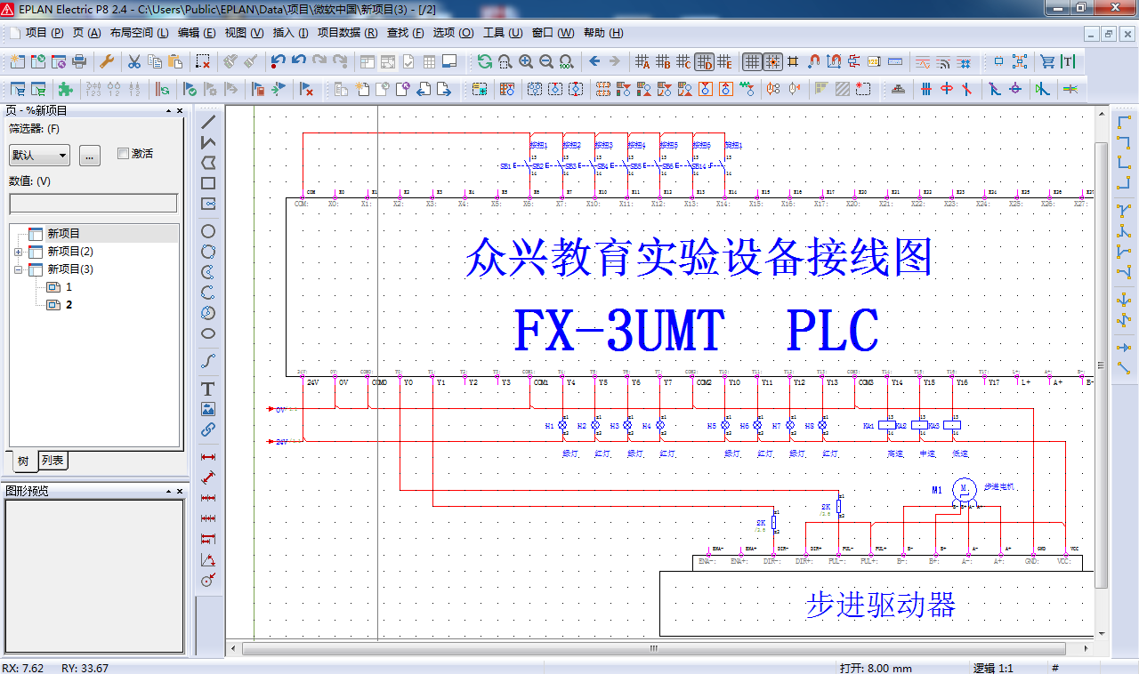The height and width of the screenshot is (674, 1139).
Task: Click the zoom in magnifier icon
Action: pos(526,61)
